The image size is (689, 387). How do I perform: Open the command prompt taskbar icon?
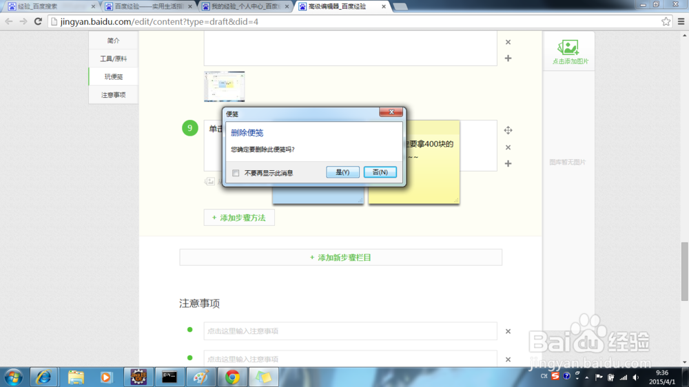click(169, 377)
